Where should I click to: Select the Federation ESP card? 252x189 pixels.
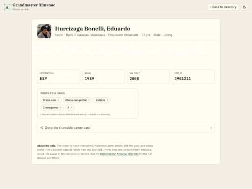click(59, 77)
